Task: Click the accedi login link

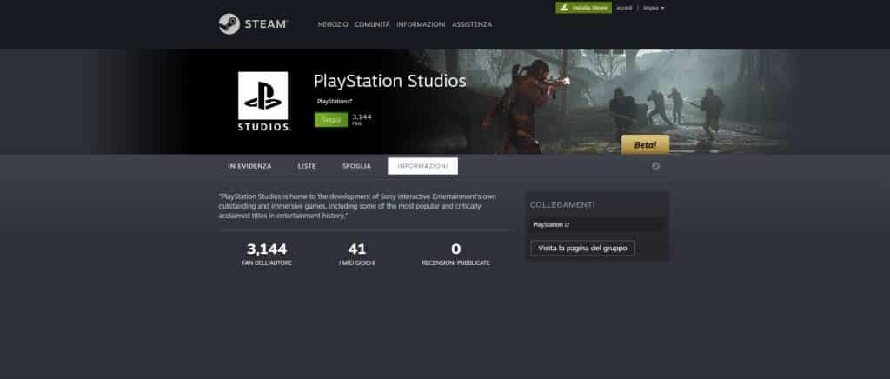Action: [x=624, y=8]
